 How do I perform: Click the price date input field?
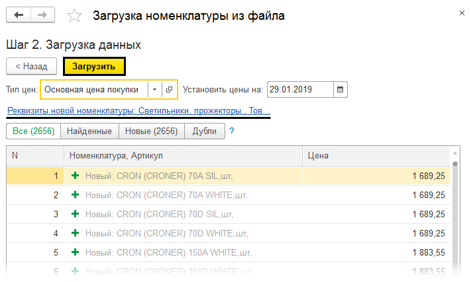[x=299, y=89]
